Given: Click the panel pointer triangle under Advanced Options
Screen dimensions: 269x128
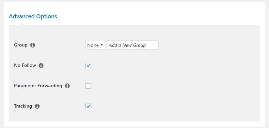Looking at the screenshot, I should click(x=22, y=23).
